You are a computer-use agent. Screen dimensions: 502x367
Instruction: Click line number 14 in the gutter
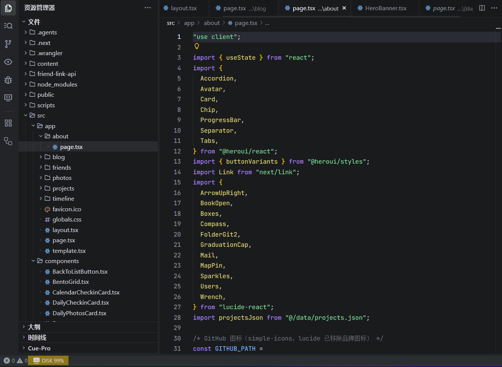click(177, 172)
